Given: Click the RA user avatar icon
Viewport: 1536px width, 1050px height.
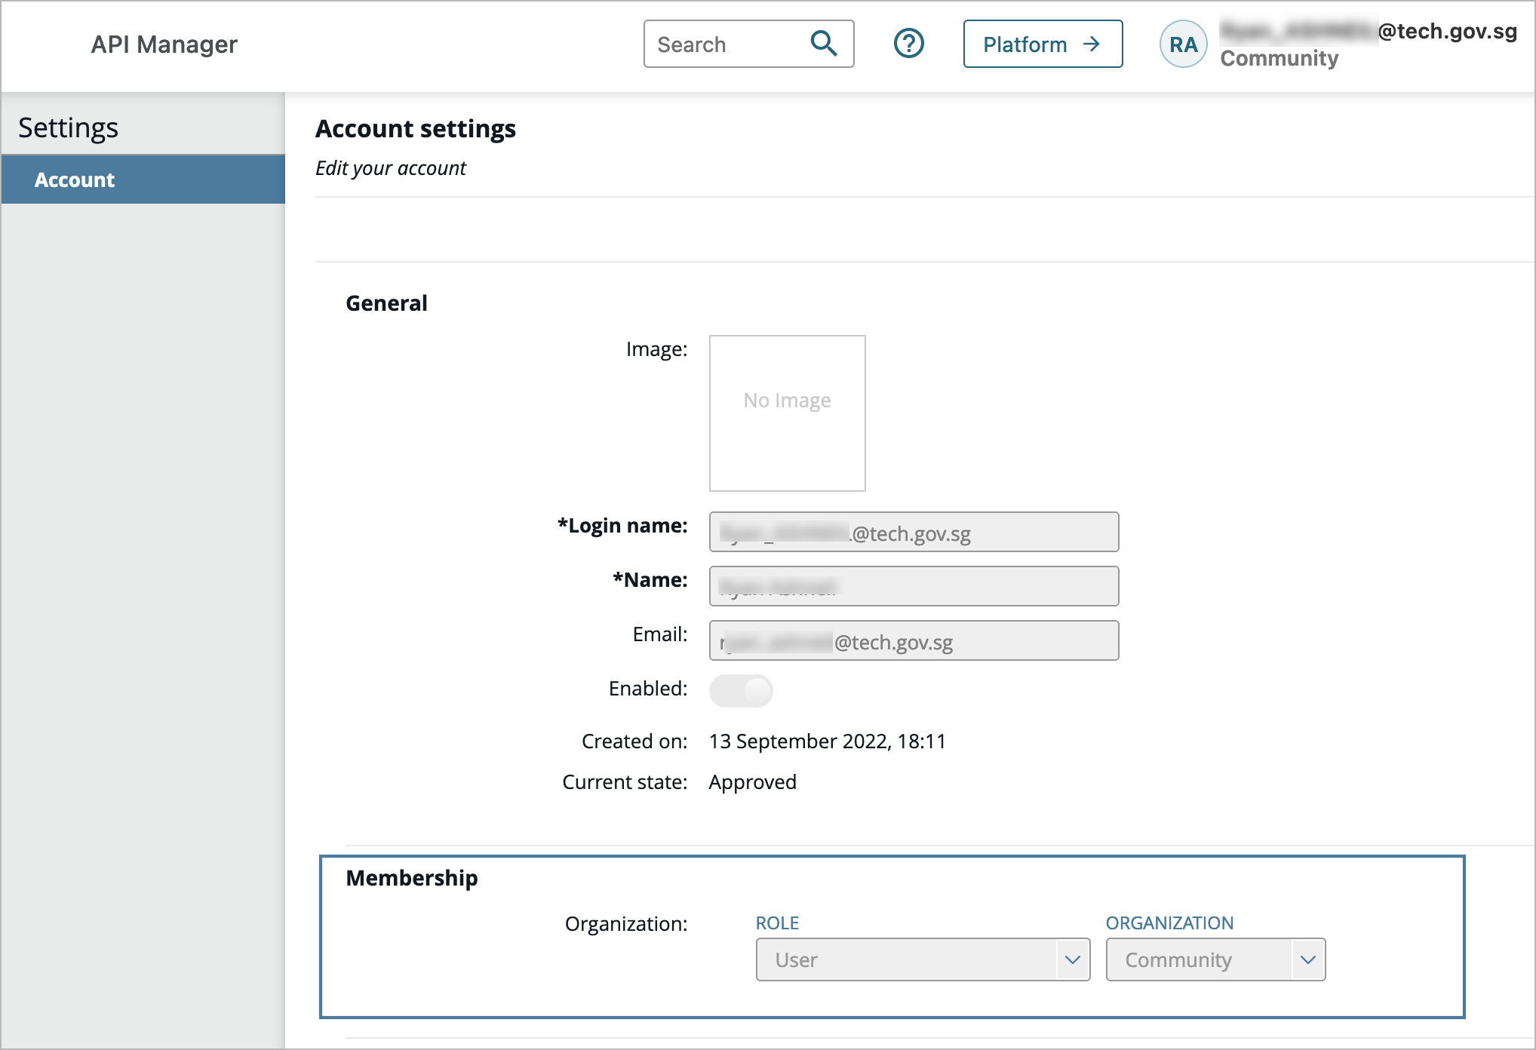Looking at the screenshot, I should pos(1182,44).
